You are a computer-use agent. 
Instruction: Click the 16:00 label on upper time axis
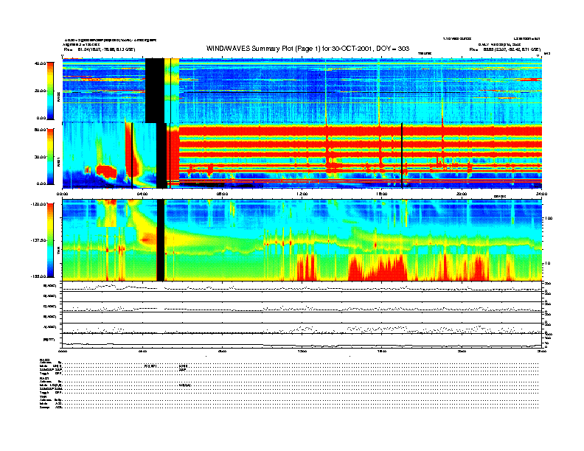point(382,194)
